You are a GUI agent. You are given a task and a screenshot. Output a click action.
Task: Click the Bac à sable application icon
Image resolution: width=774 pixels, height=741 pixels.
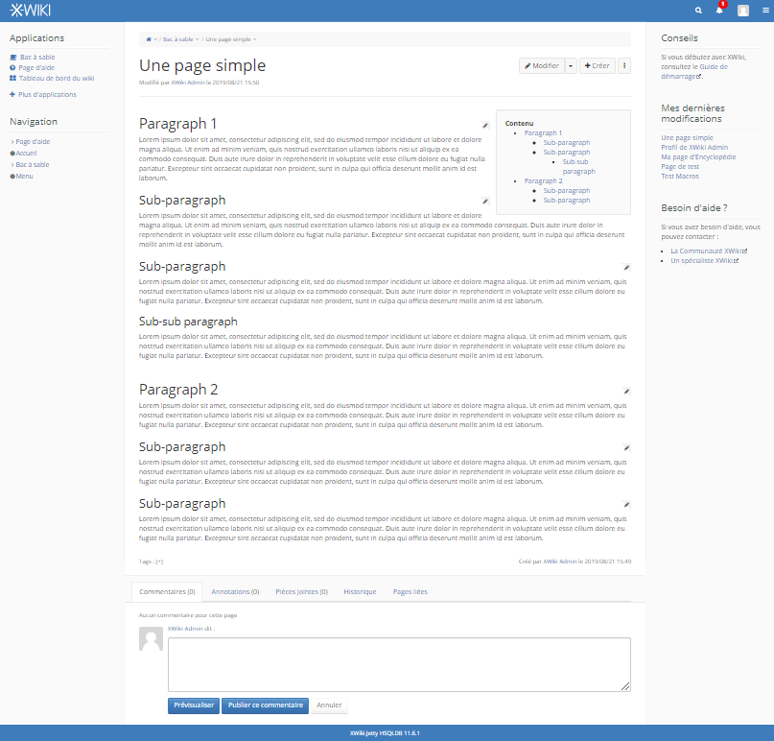(13, 58)
